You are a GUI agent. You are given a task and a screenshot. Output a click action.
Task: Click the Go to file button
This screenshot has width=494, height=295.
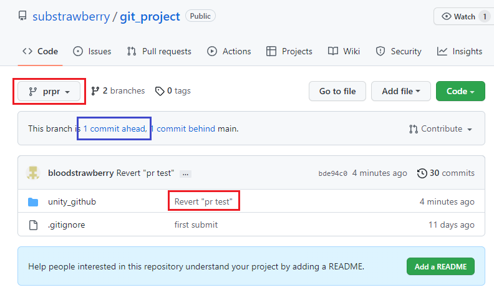337,91
